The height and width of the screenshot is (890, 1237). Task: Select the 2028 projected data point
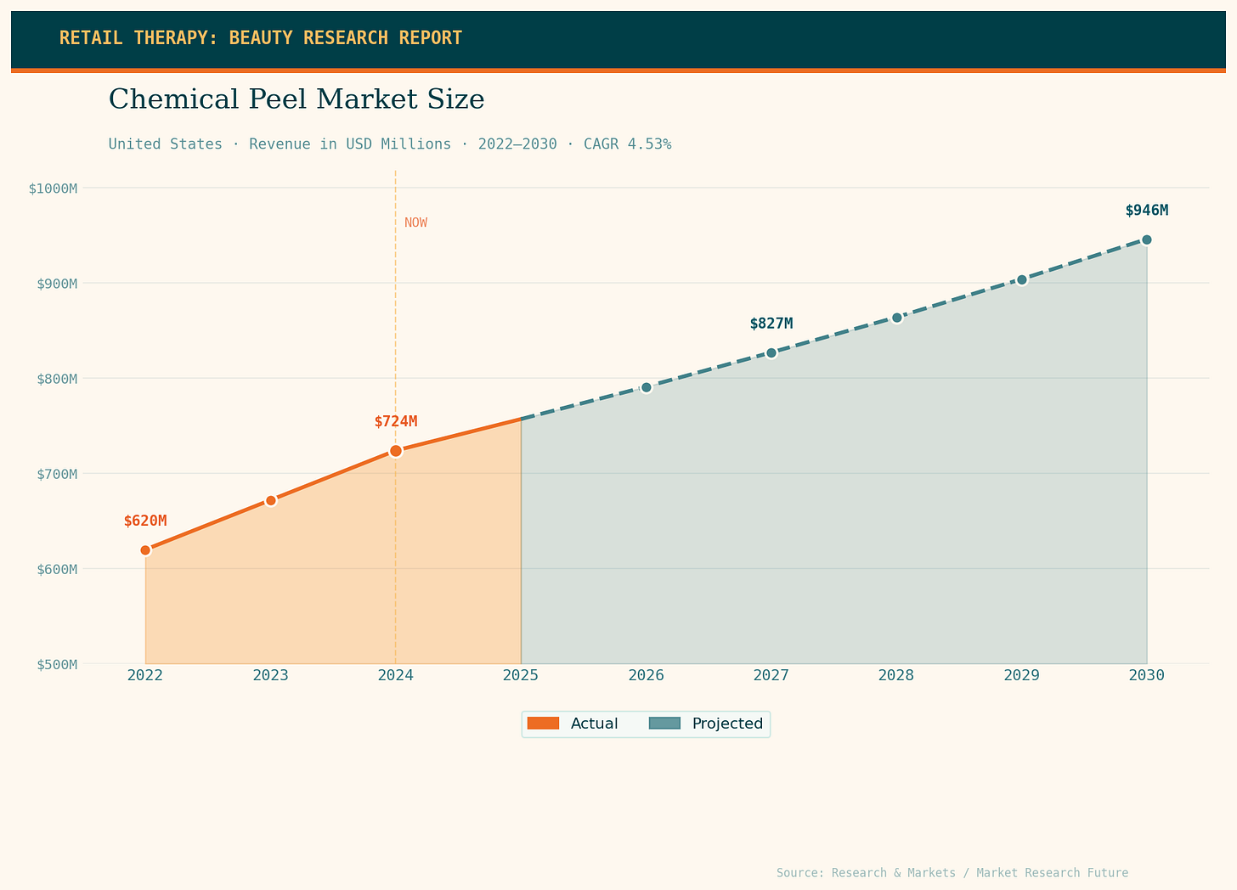896,318
